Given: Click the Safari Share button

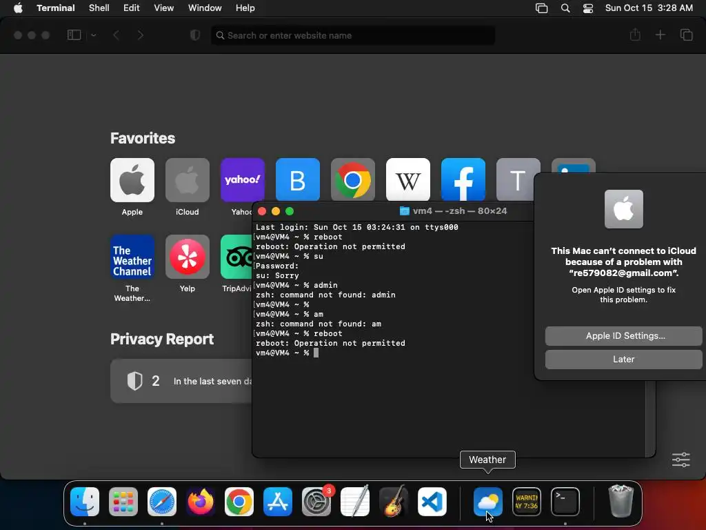Looking at the screenshot, I should pyautogui.click(x=635, y=35).
